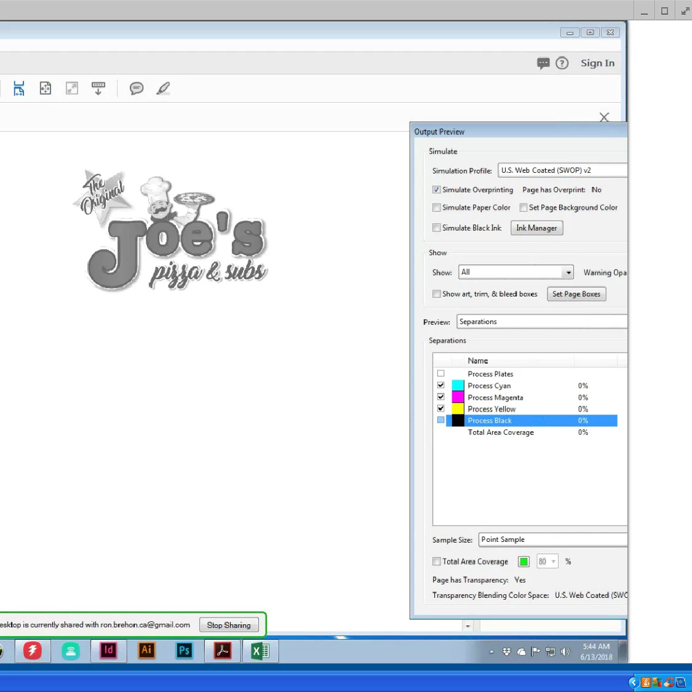Open the teal wifi-style taskbar app
This screenshot has height=692, width=692.
point(71,651)
